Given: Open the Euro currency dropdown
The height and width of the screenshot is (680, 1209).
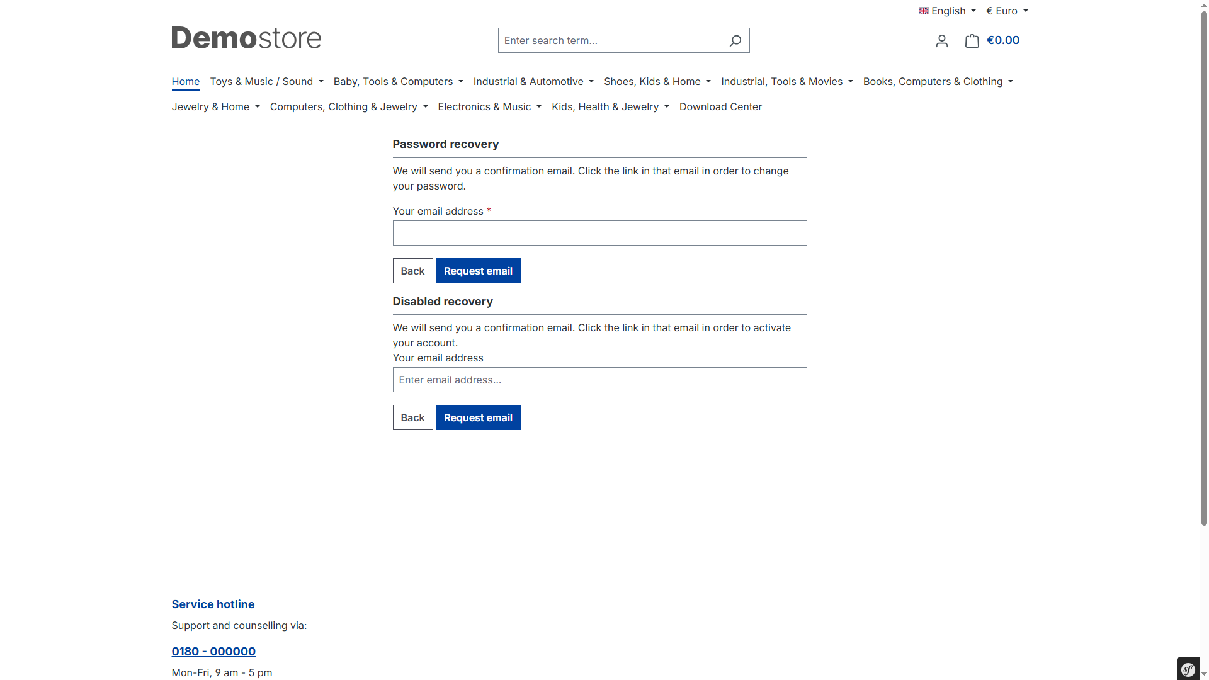Looking at the screenshot, I should [x=1007, y=11].
